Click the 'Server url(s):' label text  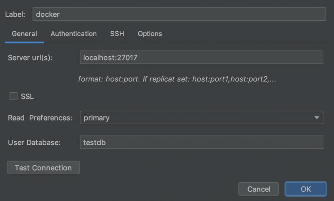point(30,58)
